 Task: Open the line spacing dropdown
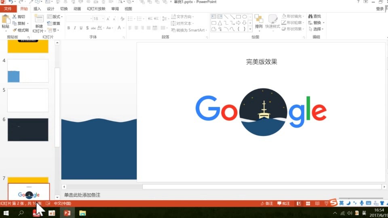coord(165,19)
